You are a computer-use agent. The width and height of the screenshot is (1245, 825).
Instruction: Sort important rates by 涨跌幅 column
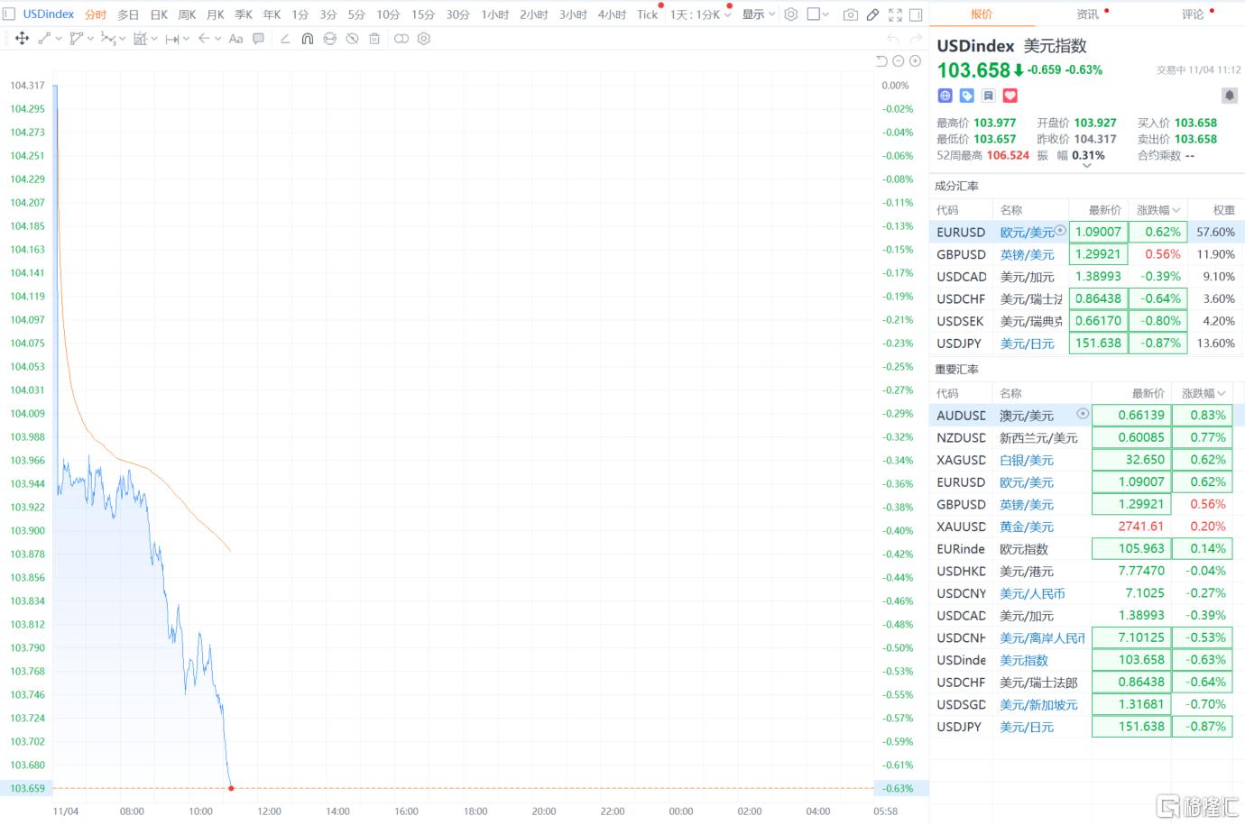[1203, 393]
